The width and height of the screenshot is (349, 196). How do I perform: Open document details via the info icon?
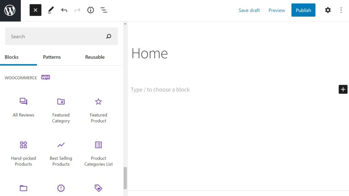[x=90, y=10]
